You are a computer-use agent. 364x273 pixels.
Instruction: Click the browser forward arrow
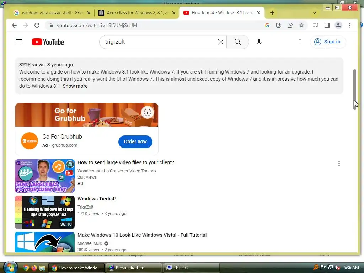click(x=26, y=25)
